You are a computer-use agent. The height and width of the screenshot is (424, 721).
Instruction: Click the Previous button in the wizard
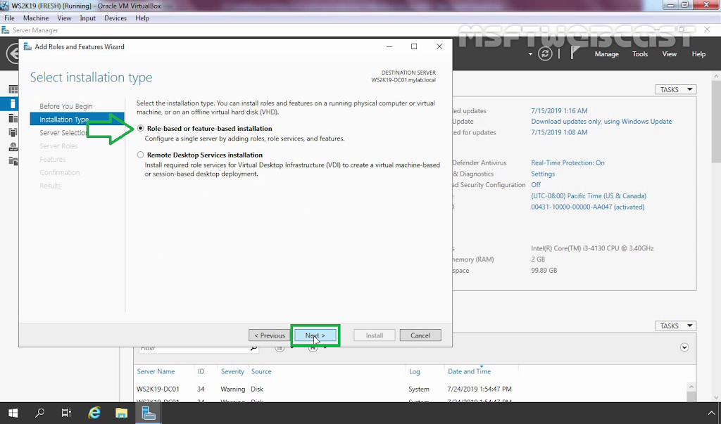click(x=270, y=336)
